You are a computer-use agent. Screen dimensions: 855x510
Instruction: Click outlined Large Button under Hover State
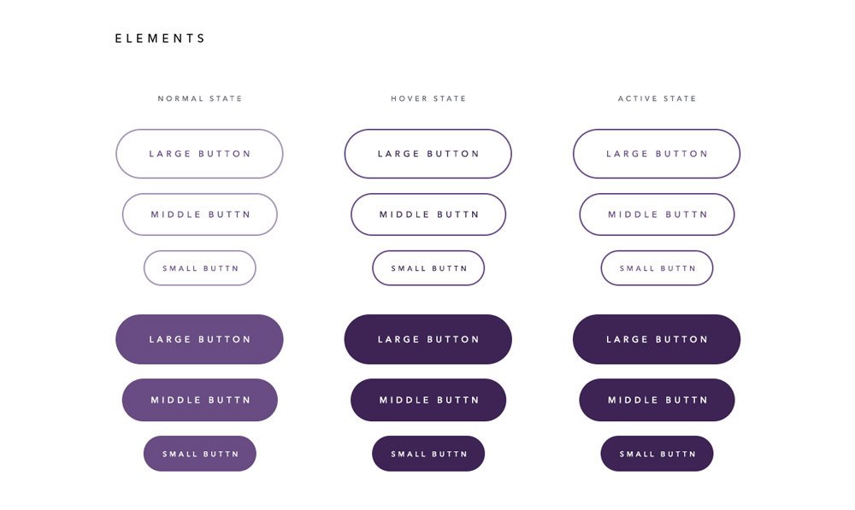point(428,154)
